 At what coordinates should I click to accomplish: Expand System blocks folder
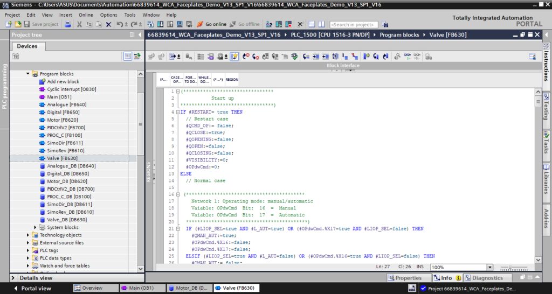tap(35, 228)
